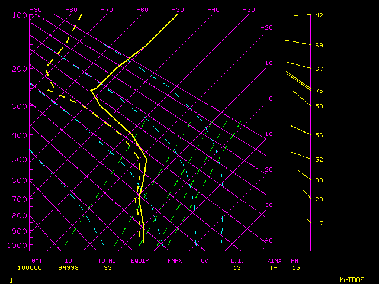Click the TOTAL index value 33

coord(108,267)
